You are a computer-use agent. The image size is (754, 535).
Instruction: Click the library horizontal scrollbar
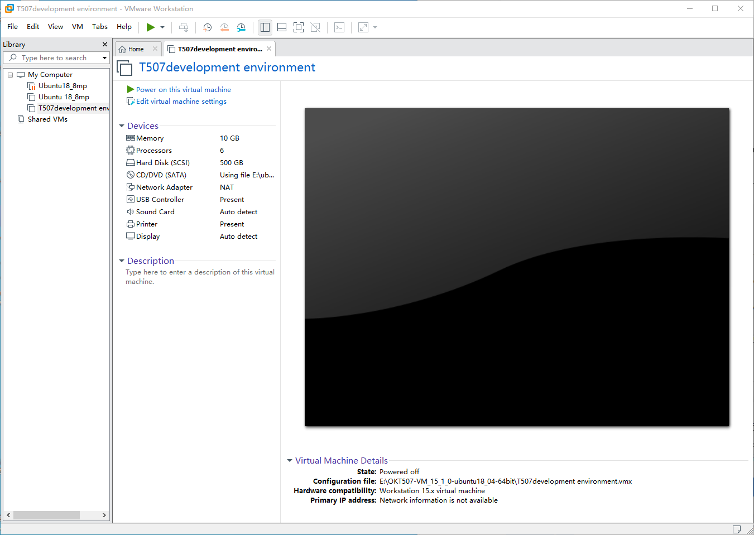click(56, 515)
